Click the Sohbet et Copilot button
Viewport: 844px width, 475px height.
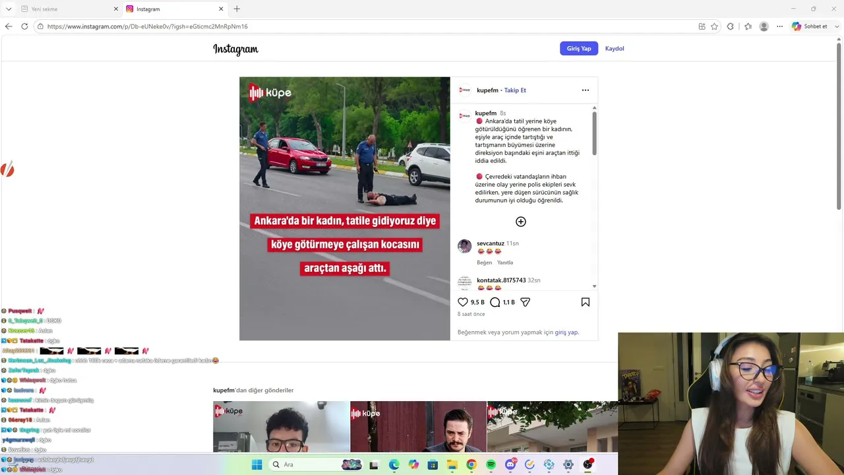pos(810,26)
